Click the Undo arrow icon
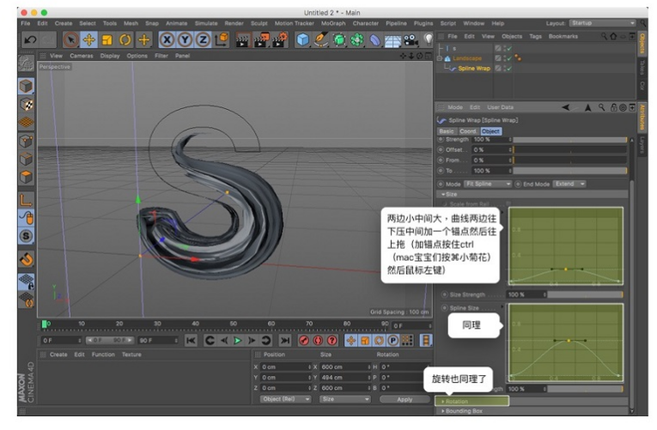The height and width of the screenshot is (430, 657). tap(30, 39)
